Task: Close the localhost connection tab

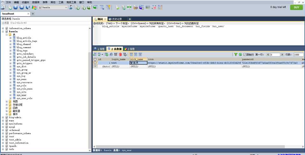Action: point(28,14)
